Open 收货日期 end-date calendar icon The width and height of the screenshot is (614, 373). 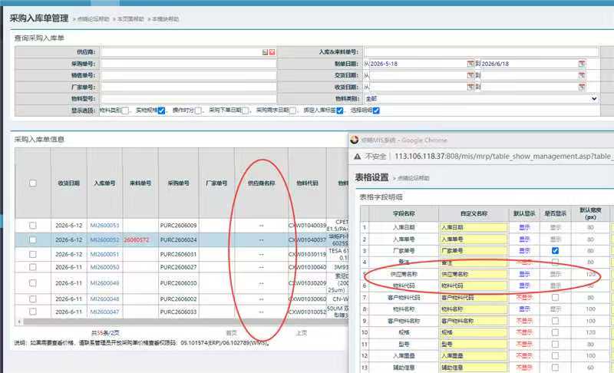[x=582, y=87]
